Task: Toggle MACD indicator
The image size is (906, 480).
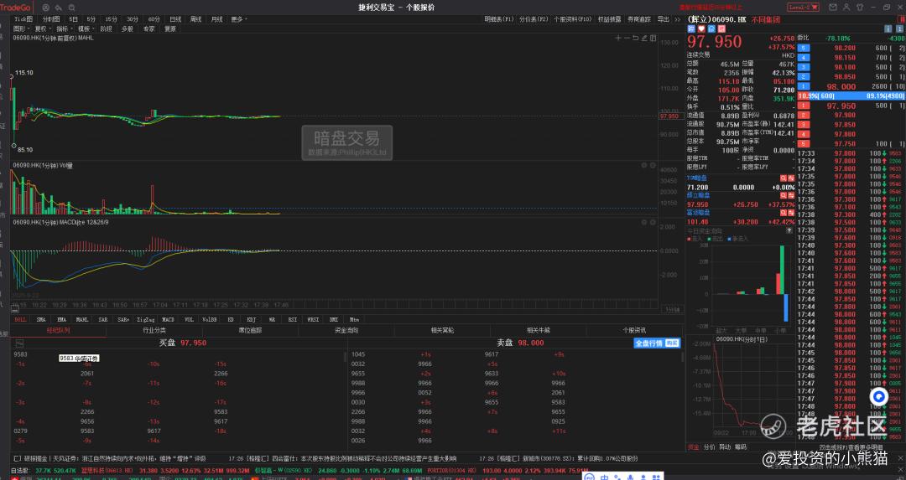Action: click(168, 319)
